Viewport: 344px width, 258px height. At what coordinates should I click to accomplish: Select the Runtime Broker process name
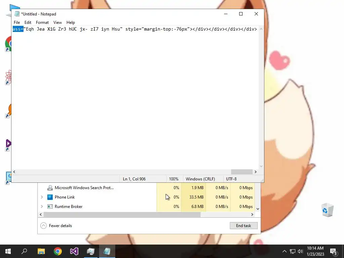pyautogui.click(x=69, y=207)
